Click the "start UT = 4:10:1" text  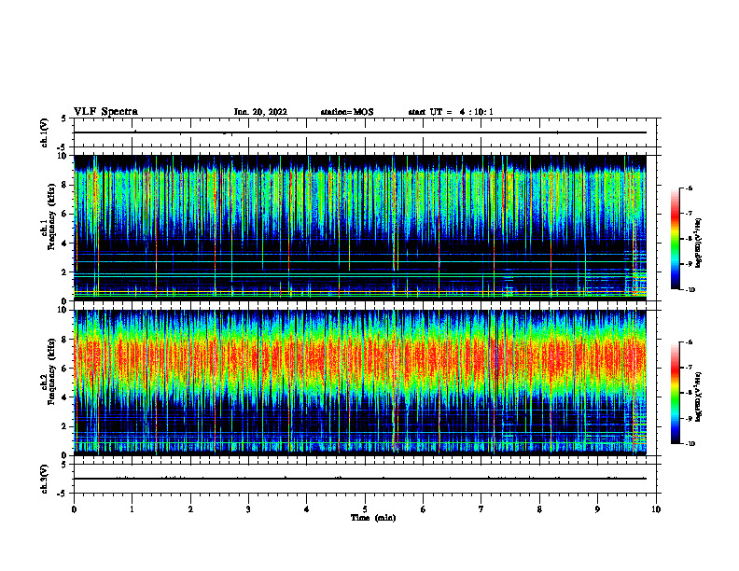[451, 112]
